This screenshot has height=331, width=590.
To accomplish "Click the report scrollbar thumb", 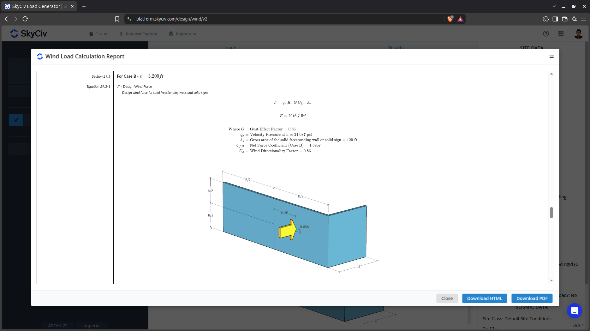I will click(x=551, y=213).
